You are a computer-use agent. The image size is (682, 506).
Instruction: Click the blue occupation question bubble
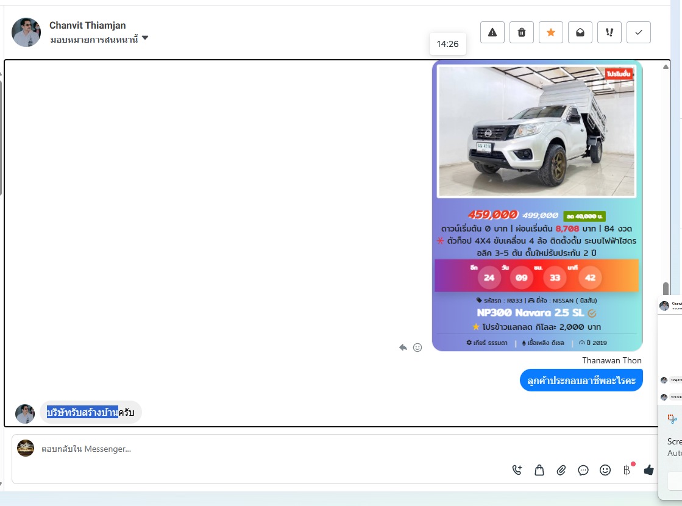(581, 380)
